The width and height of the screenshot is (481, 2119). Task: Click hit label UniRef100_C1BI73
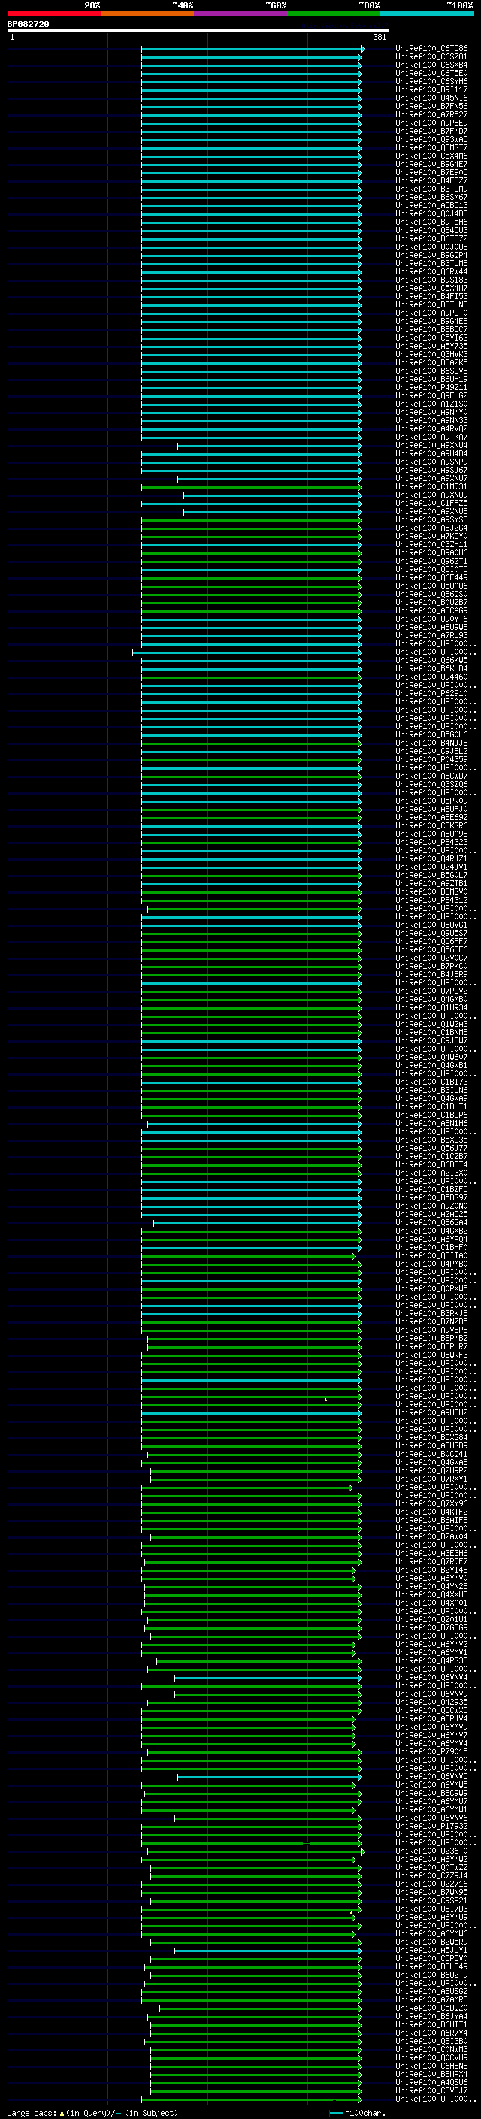point(431,1082)
